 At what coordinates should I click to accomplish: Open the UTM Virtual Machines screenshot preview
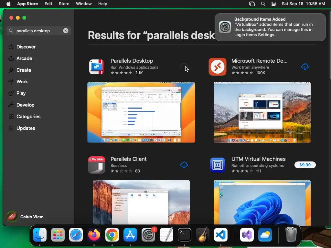click(x=262, y=202)
